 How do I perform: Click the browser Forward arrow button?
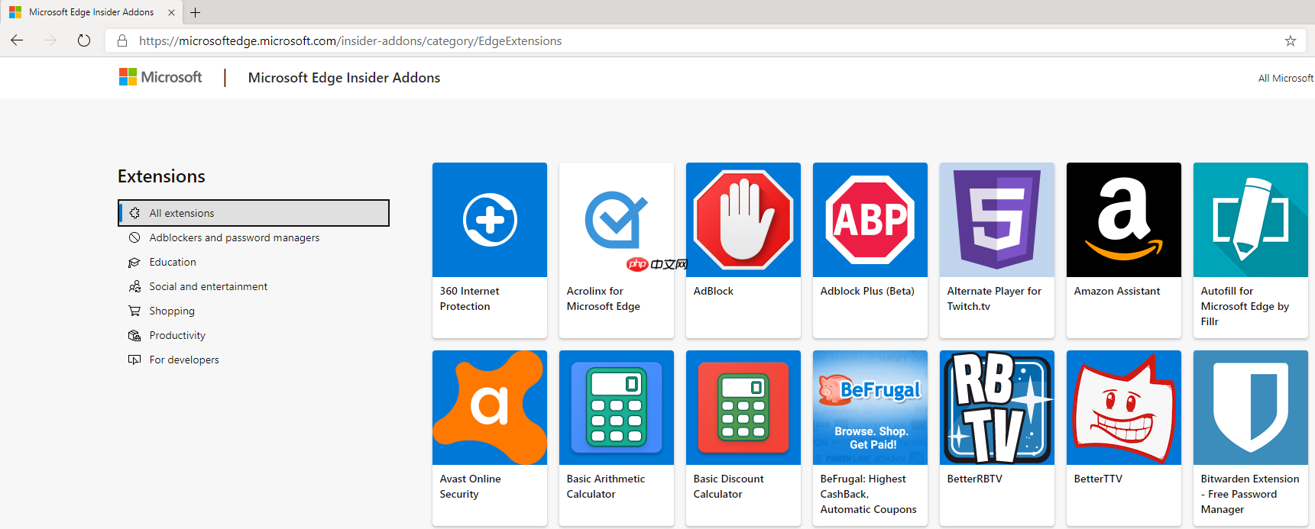50,40
